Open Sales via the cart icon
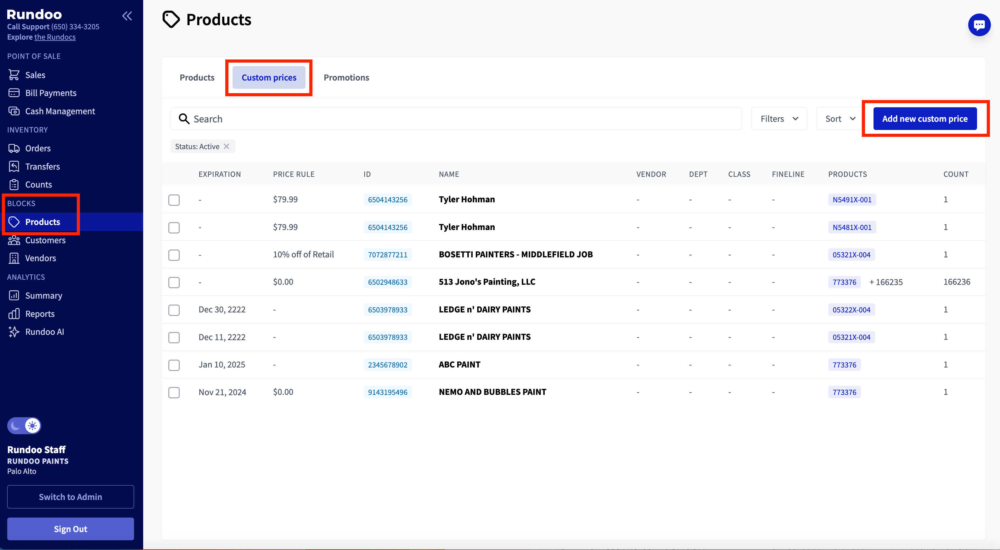This screenshot has width=1000, height=550. [x=14, y=75]
